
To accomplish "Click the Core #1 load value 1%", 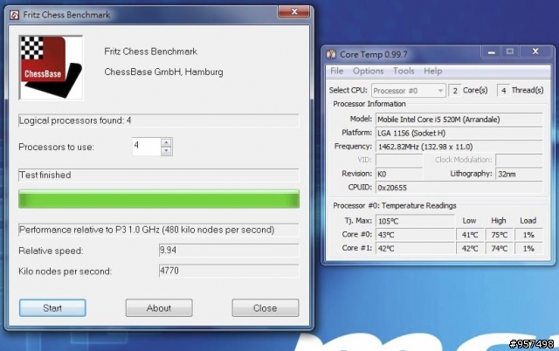I will click(x=528, y=248).
